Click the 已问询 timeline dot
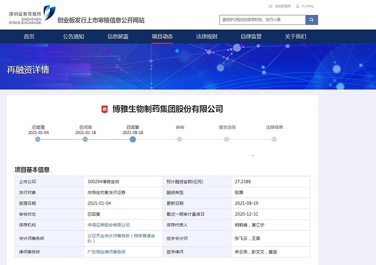Viewport: 376px width, 265px height. (85, 140)
